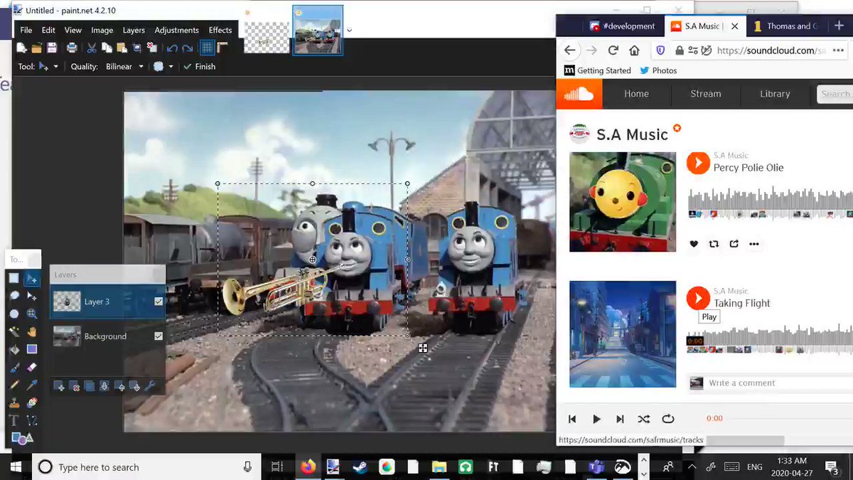Select the Thomas image thumbnail in paint.net
This screenshot has height=480, width=853.
point(318,31)
